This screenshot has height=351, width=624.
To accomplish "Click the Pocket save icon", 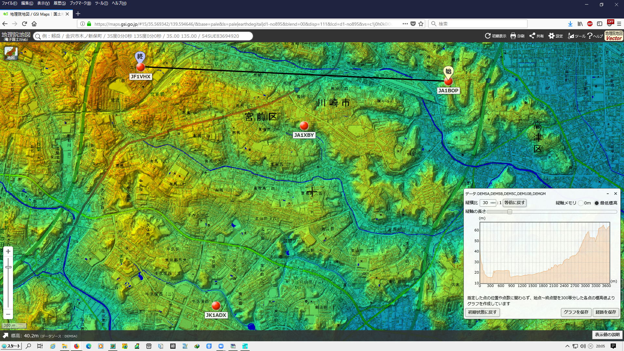I will (413, 24).
